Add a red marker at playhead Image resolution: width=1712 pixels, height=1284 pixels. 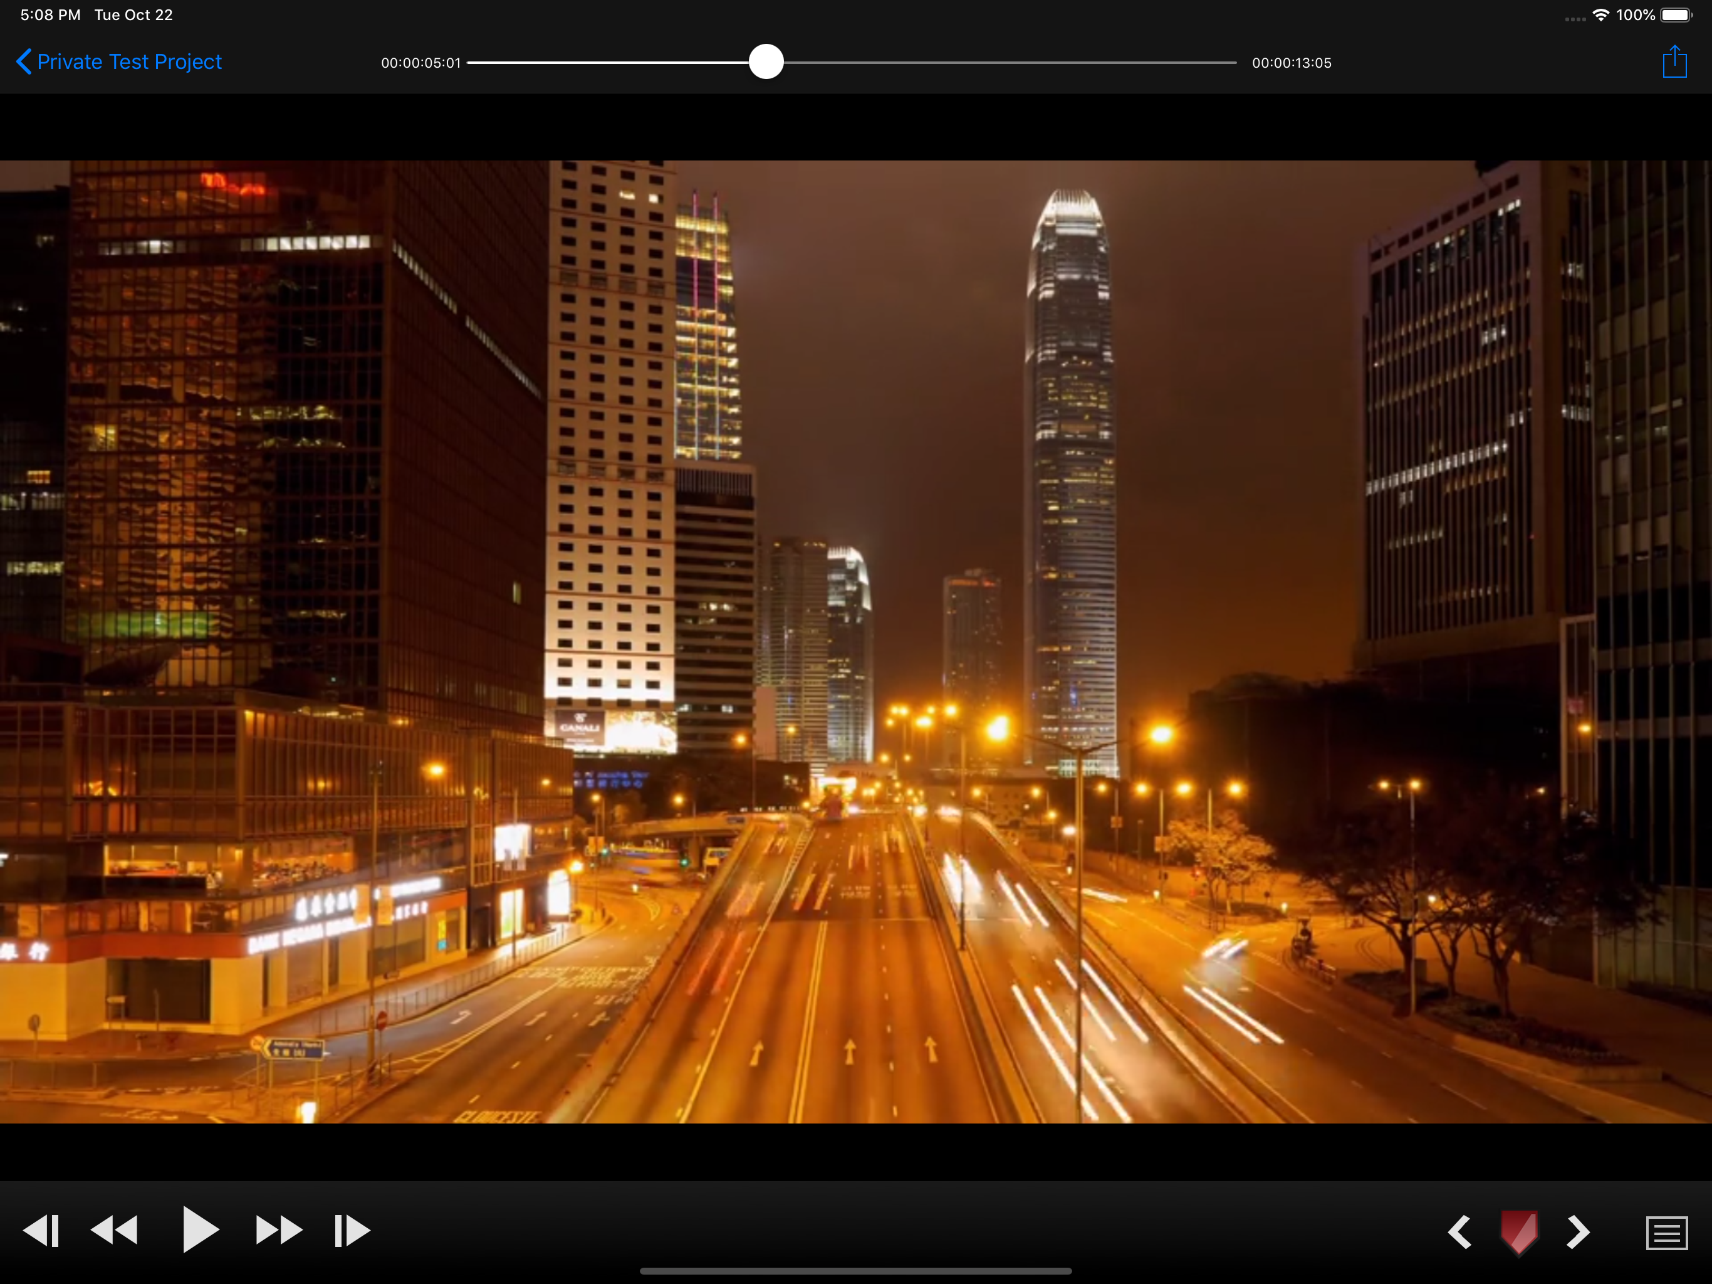pos(1519,1231)
